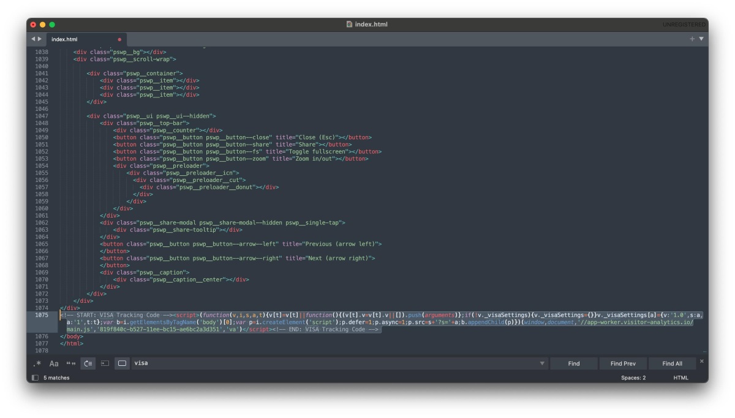This screenshot has height=418, width=735.
Task: Click the Find All button
Action: [x=672, y=363]
